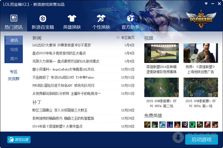Image resolution: width=223 pixels, height=148 pixels.
Task: Click the League of Legends winged logo
Action: click(201, 19)
